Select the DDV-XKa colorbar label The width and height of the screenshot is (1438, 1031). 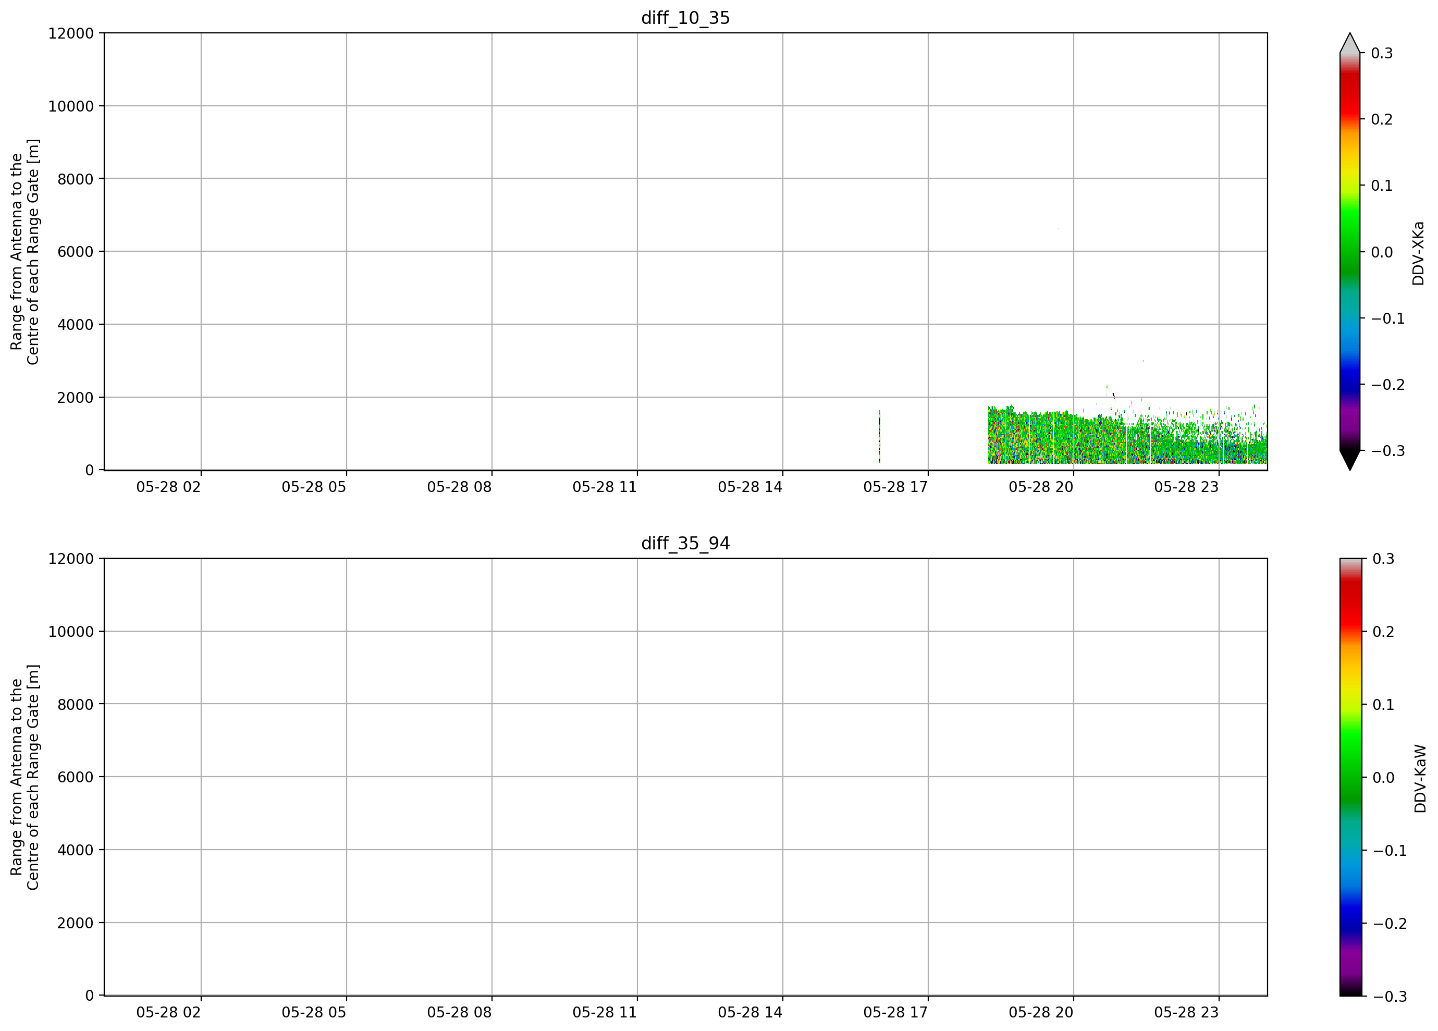click(x=1418, y=253)
